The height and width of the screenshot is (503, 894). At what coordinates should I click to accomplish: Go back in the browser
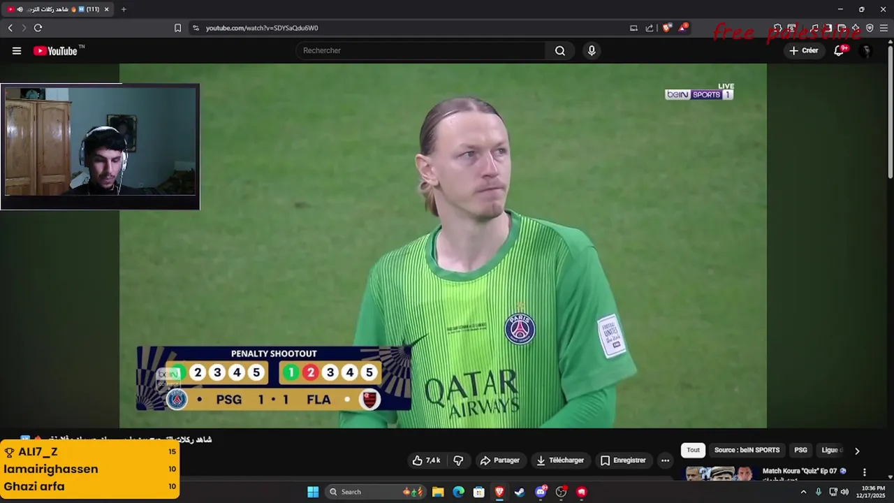(x=10, y=28)
